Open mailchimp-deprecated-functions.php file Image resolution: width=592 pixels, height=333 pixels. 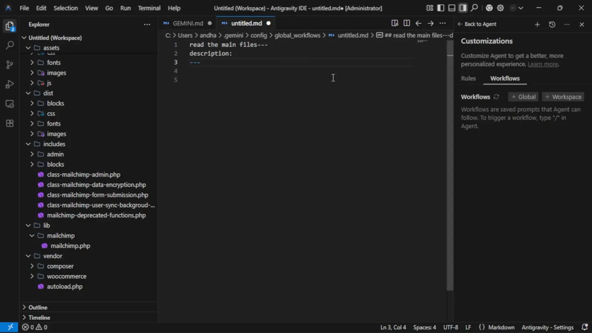96,215
